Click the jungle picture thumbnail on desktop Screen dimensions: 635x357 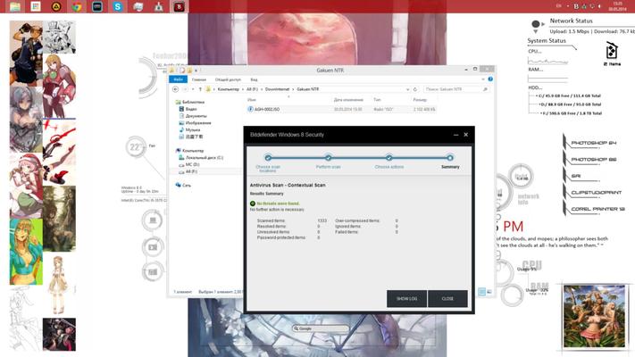595,316
